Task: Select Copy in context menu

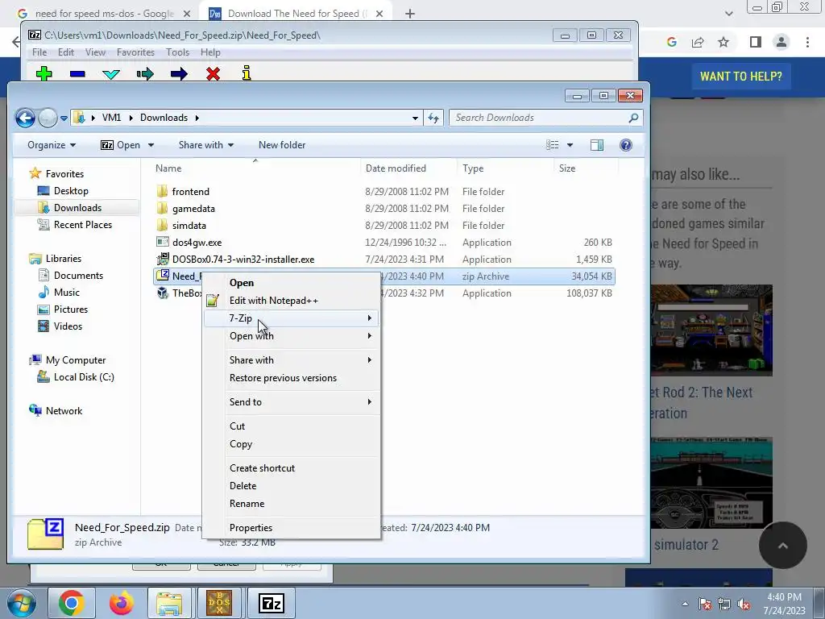Action: 291,444
